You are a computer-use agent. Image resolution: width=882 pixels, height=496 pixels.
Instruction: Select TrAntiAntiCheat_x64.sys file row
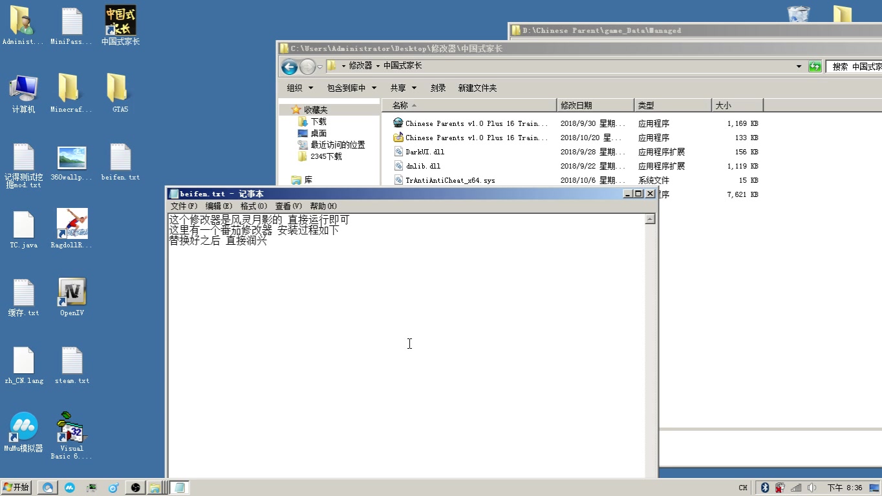576,180
